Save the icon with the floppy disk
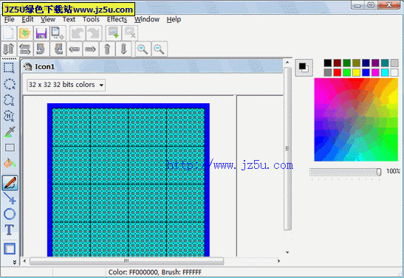404x278 pixels. pos(41,33)
